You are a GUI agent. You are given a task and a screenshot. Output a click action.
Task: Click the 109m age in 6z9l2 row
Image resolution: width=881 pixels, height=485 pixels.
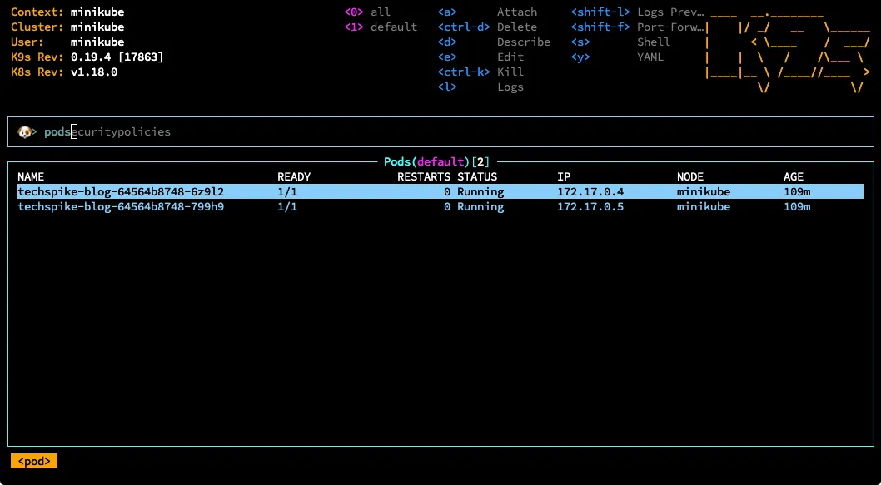(x=797, y=192)
